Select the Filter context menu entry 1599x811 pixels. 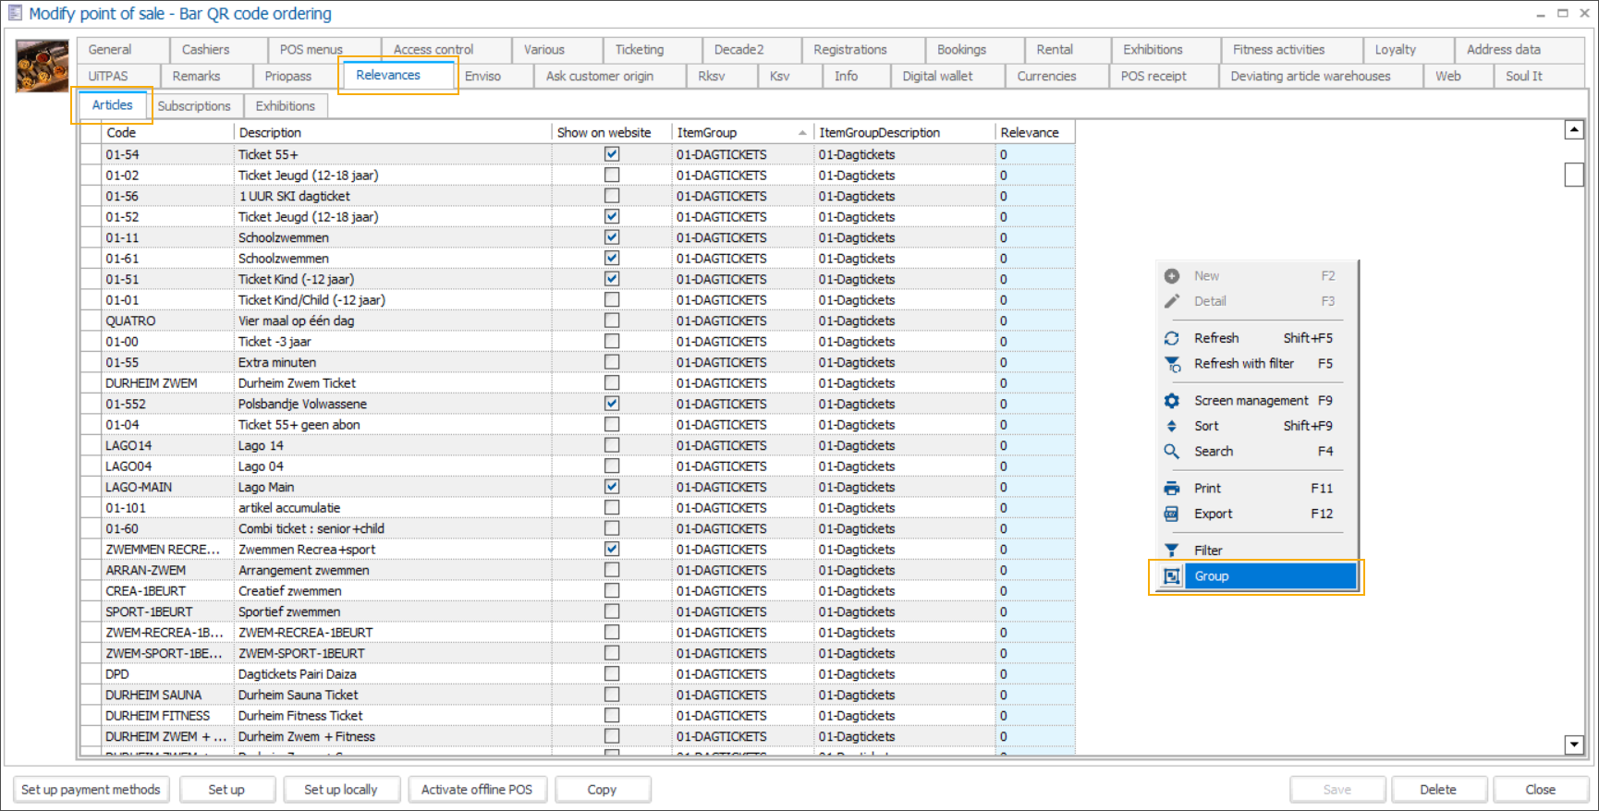click(1208, 551)
